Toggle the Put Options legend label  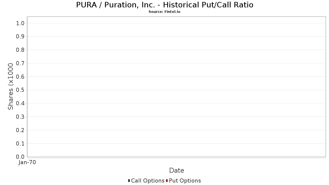pos(185,181)
